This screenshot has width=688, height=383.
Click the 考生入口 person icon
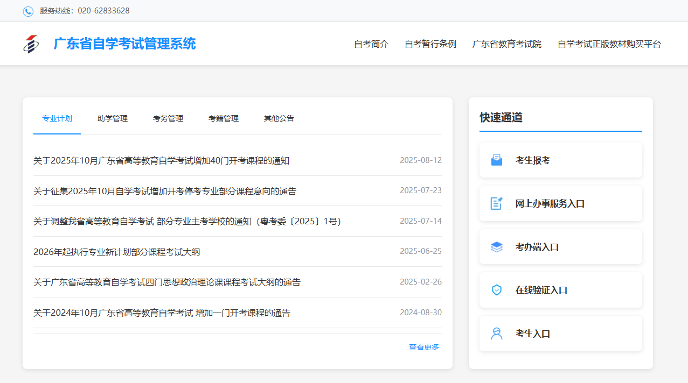(x=496, y=334)
